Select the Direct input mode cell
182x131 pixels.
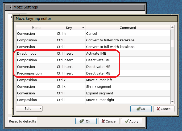point(36,54)
